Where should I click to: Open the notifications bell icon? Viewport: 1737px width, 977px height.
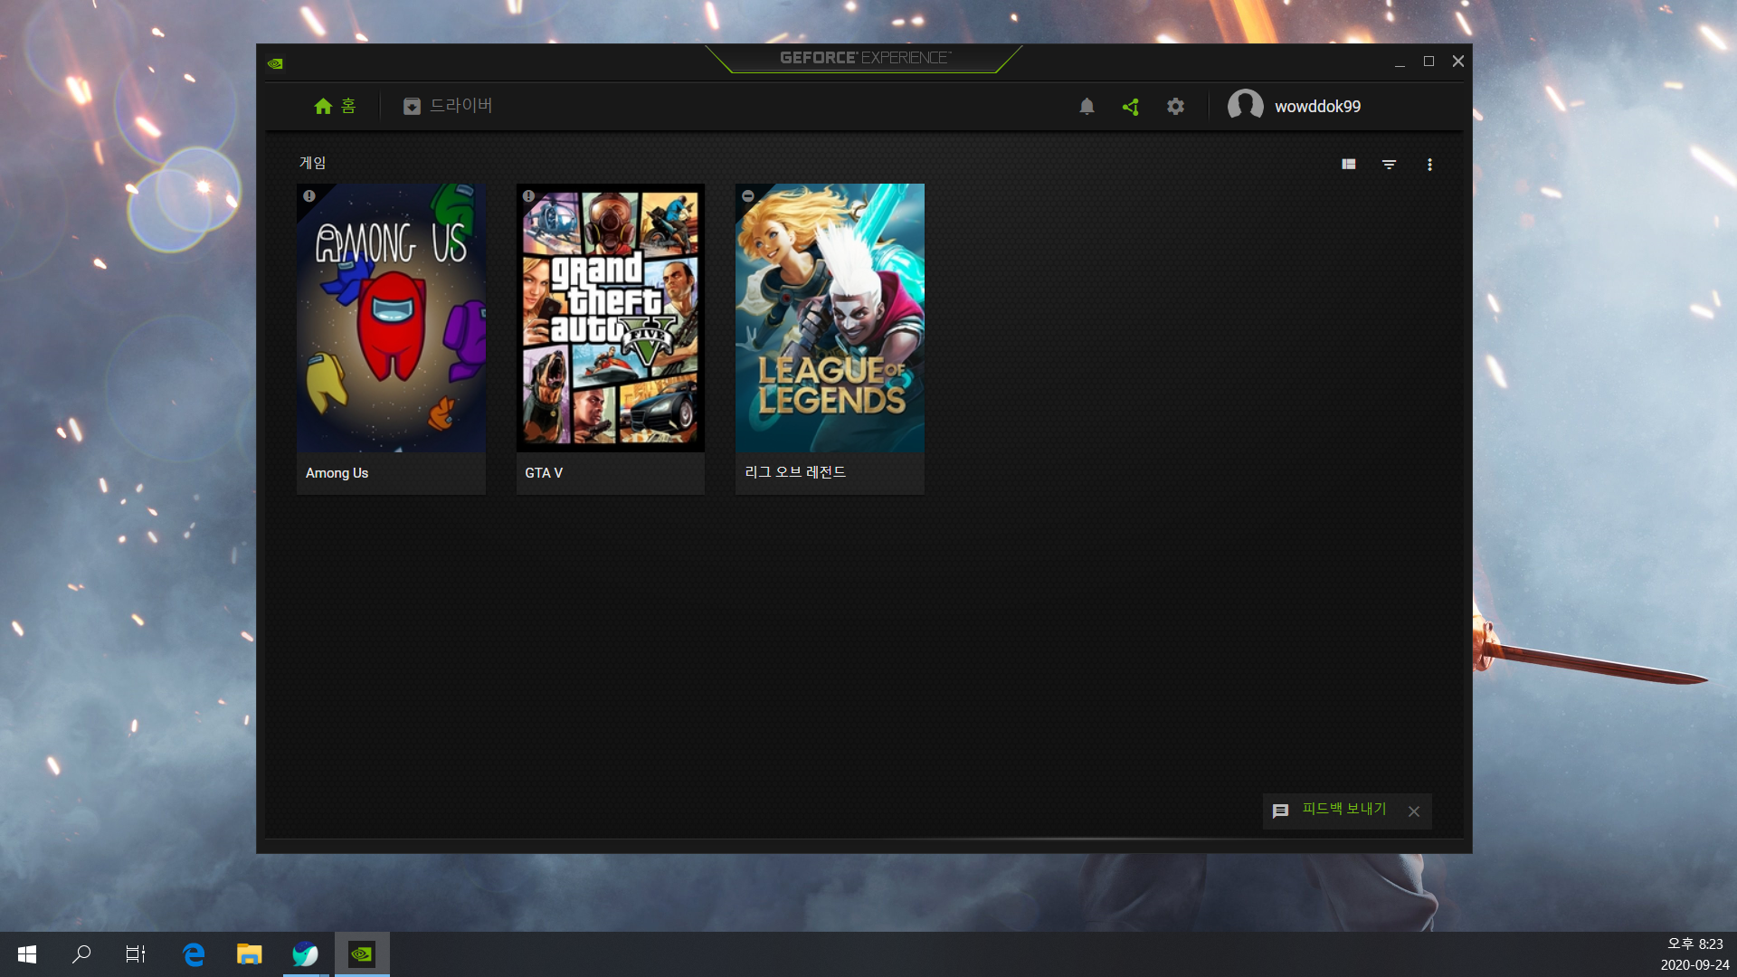[x=1087, y=107]
